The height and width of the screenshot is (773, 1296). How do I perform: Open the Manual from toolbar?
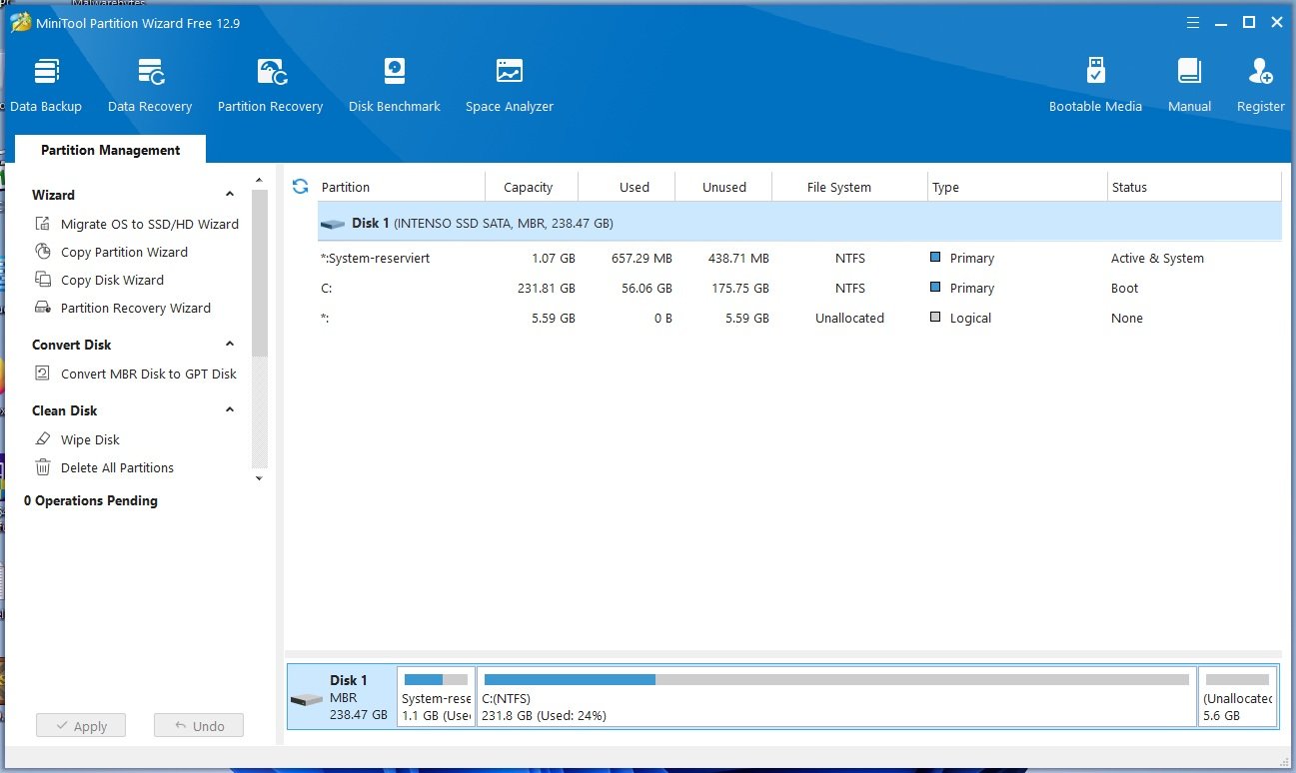1189,85
